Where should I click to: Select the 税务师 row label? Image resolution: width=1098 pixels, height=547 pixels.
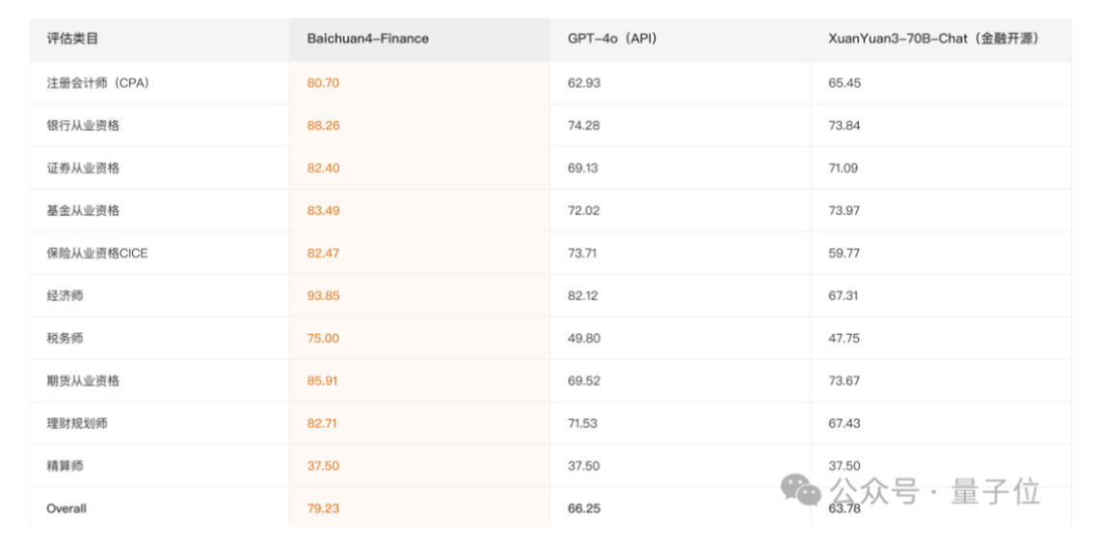click(65, 338)
